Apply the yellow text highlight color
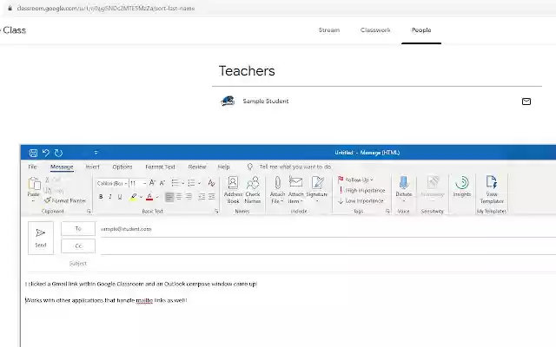This screenshot has width=556, height=347. [x=133, y=197]
